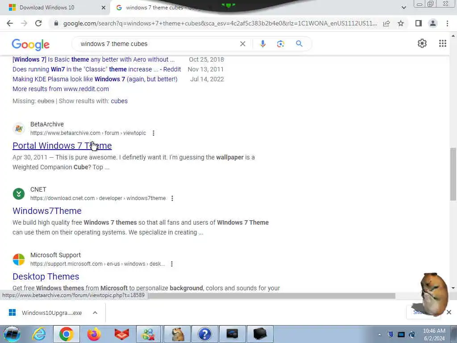This screenshot has width=457, height=343.
Task: Click the monitor icon in system tray
Action: pyautogui.click(x=401, y=335)
